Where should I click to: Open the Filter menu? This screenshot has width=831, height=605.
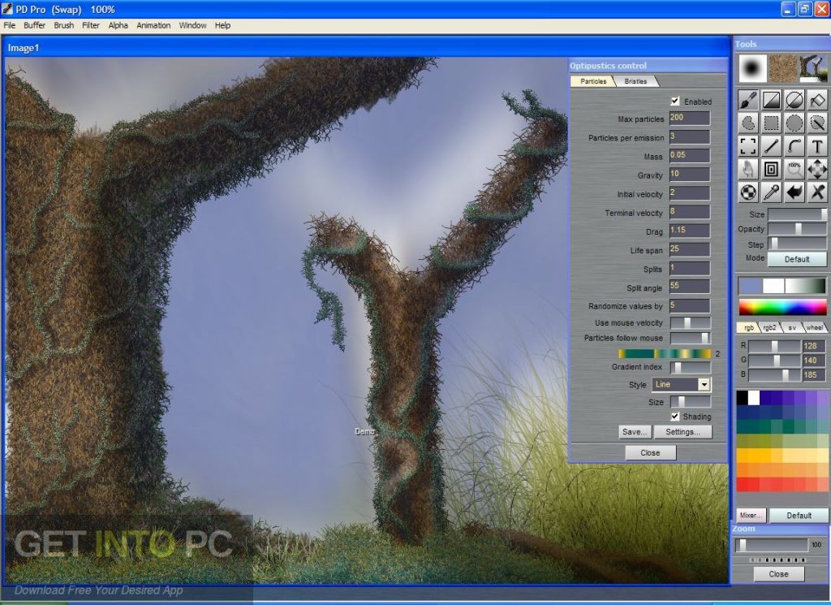(x=91, y=25)
